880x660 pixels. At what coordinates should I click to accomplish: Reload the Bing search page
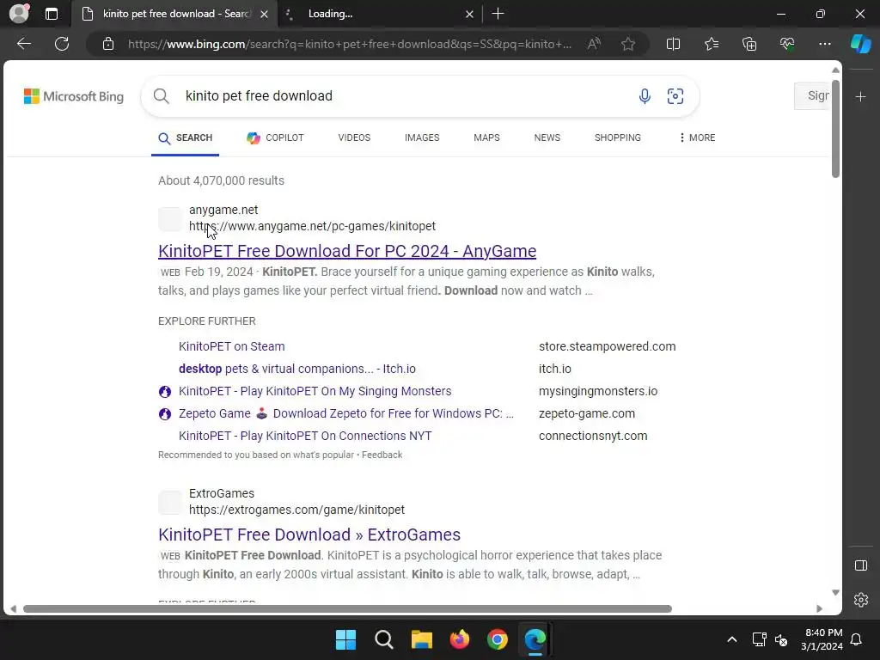pos(62,44)
